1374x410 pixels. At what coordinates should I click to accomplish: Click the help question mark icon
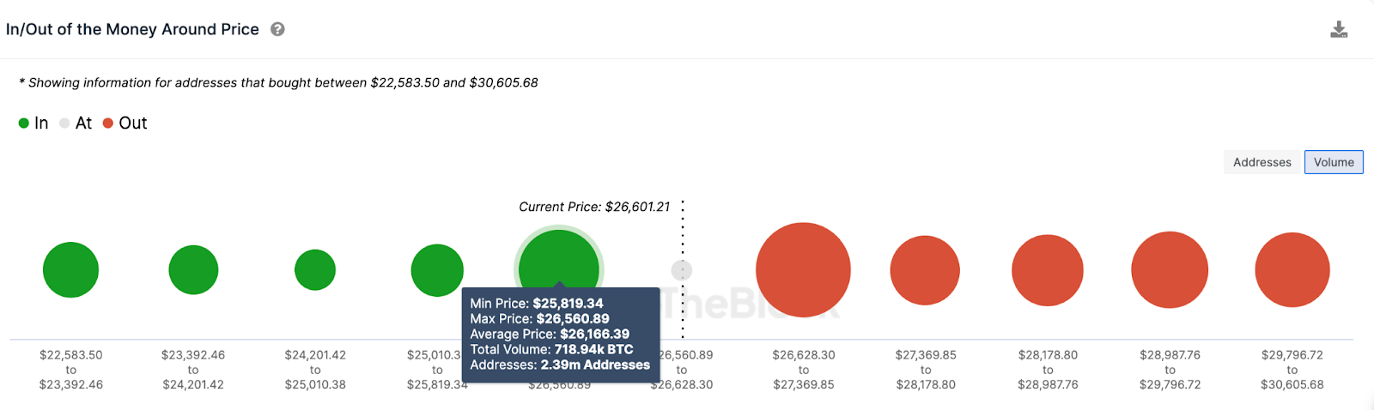click(x=277, y=29)
